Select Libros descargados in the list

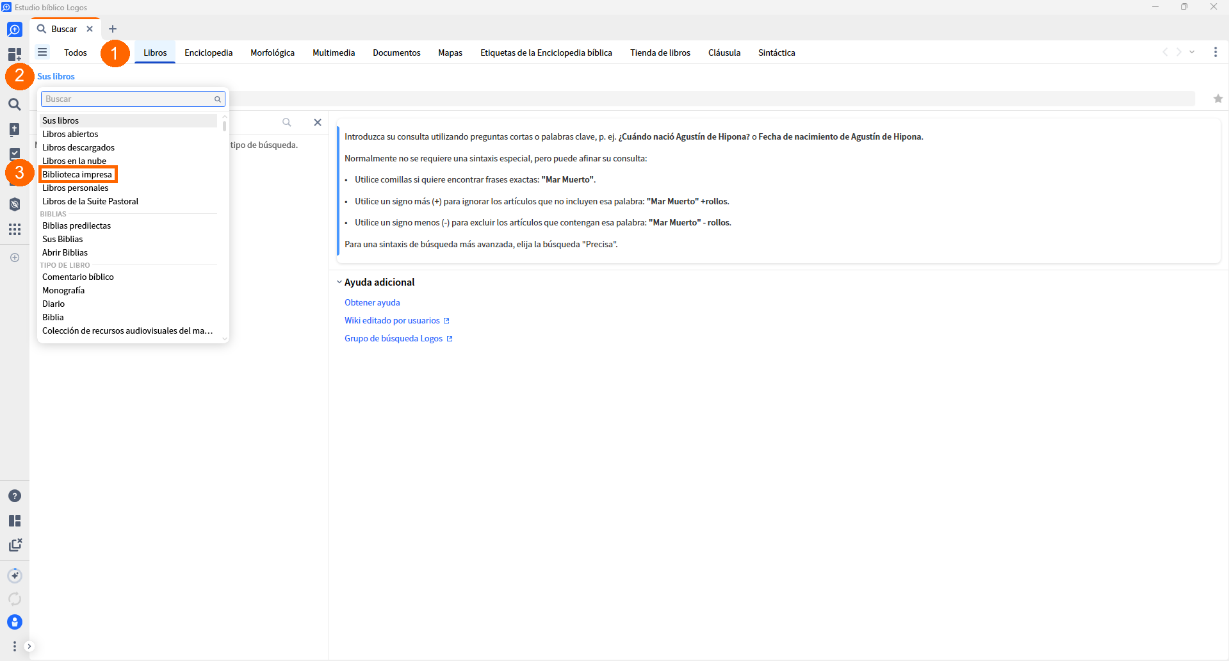[128, 147]
